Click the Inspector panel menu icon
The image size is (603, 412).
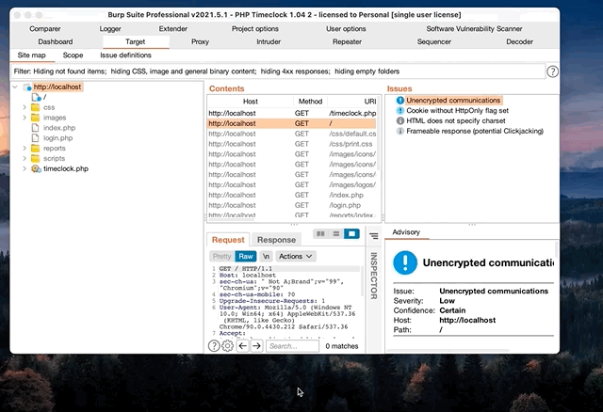coord(373,236)
